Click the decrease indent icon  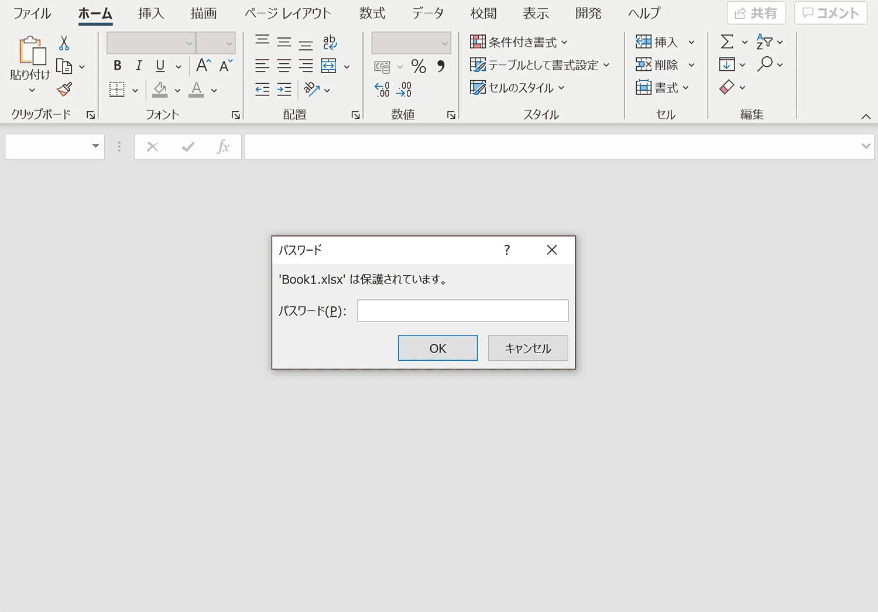[262, 90]
